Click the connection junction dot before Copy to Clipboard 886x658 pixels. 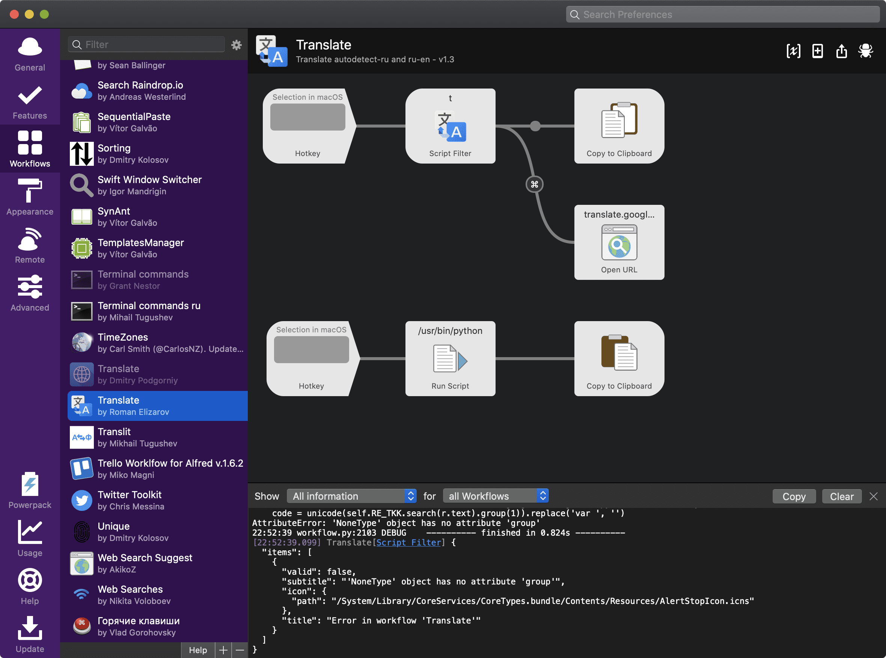(x=535, y=126)
